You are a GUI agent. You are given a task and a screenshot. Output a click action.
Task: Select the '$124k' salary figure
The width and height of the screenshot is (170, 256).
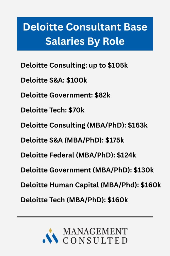point(126,155)
